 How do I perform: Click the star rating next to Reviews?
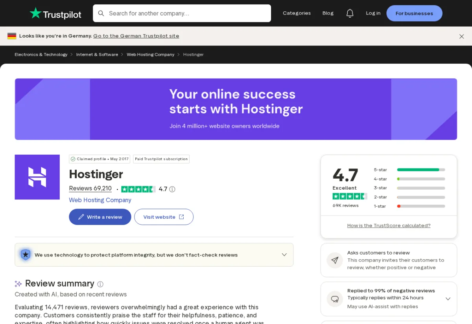pyautogui.click(x=138, y=189)
